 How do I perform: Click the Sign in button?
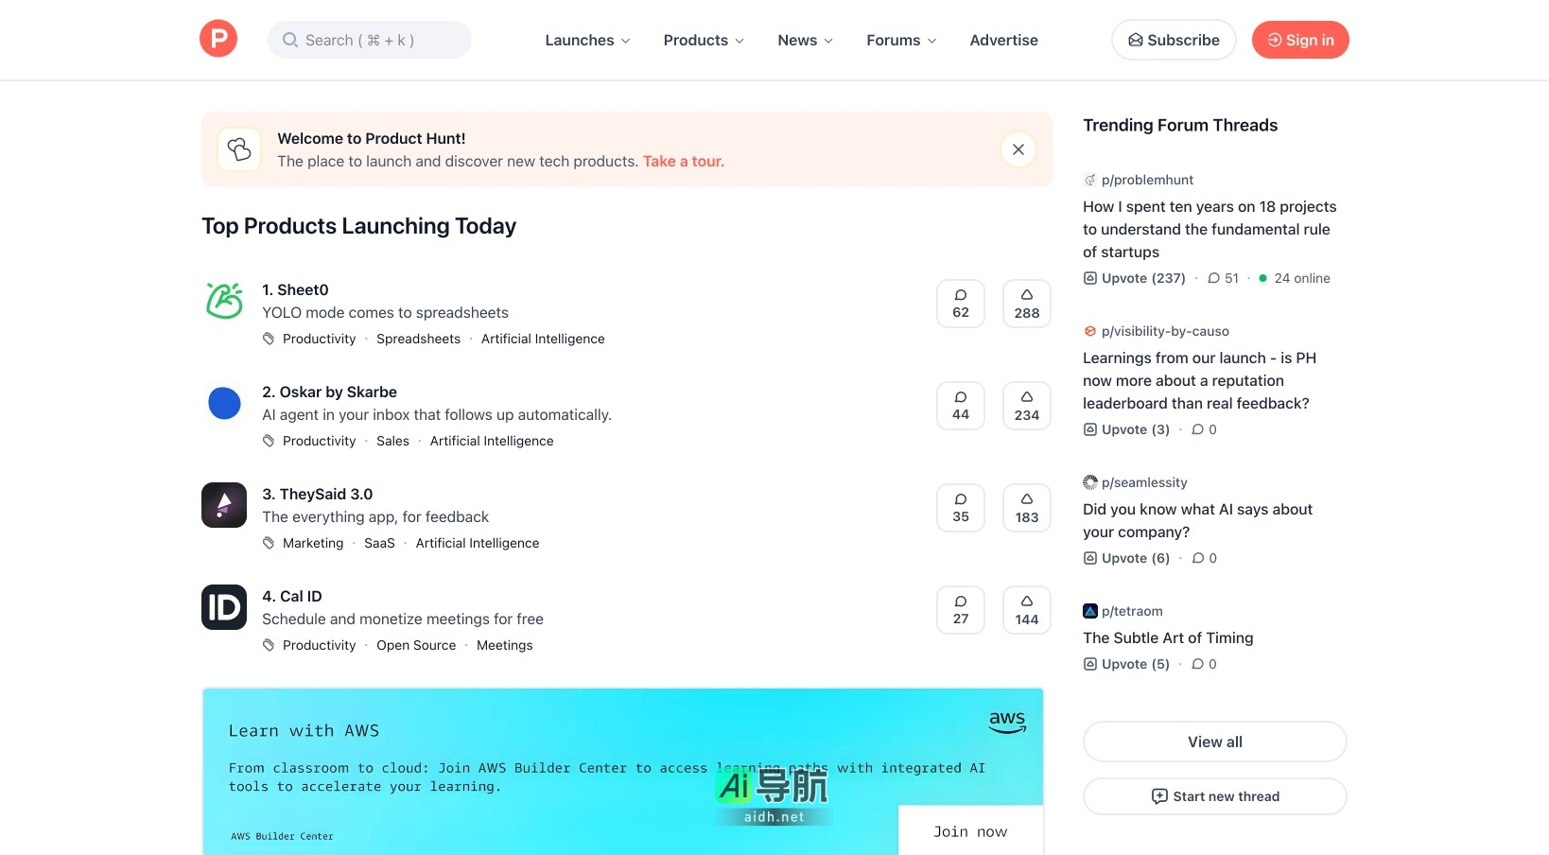(1299, 40)
